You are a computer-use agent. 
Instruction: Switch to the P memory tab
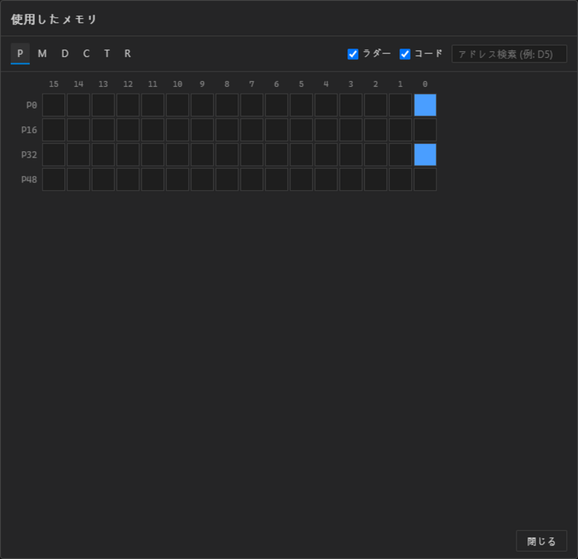20,54
